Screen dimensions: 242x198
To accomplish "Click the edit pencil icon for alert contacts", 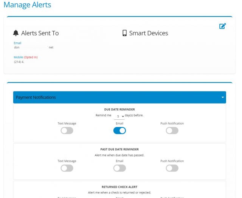I will 222,26.
